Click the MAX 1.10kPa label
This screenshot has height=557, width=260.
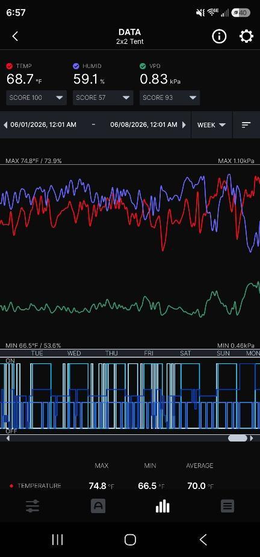[236, 161]
